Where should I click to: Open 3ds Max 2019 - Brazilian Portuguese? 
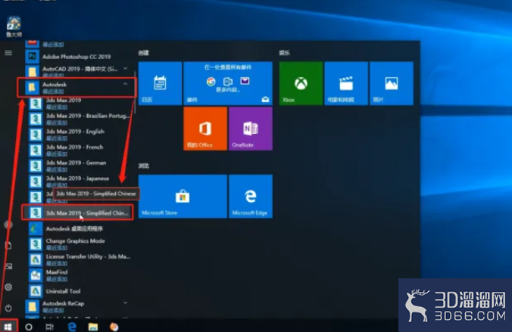(x=80, y=119)
